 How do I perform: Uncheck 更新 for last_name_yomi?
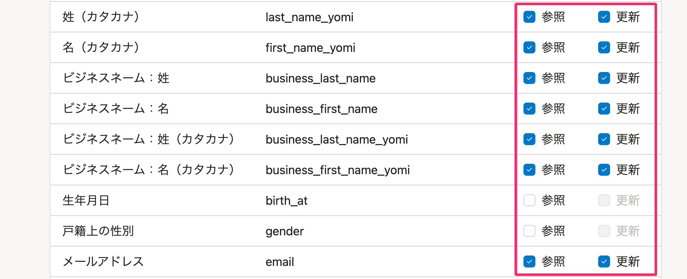pos(604,17)
